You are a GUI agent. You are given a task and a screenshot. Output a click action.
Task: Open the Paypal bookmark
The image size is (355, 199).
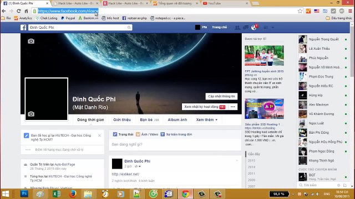pyautogui.click(x=68, y=18)
